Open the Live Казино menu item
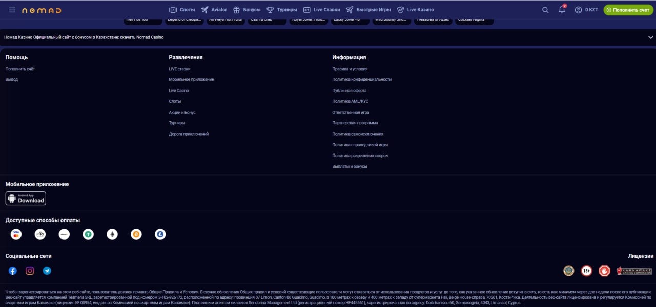656x307 pixels. pos(415,10)
